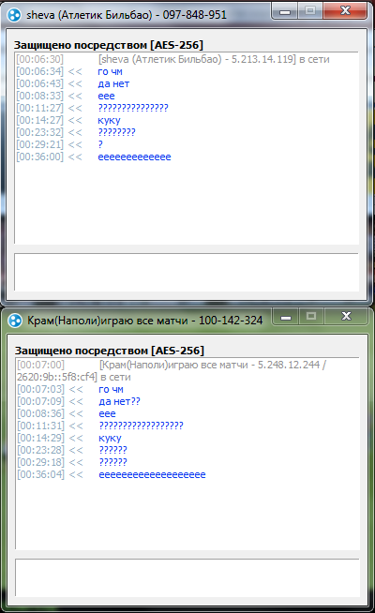
Task: Minimize the Крам(Наполи) chat window
Action: pyautogui.click(x=286, y=317)
